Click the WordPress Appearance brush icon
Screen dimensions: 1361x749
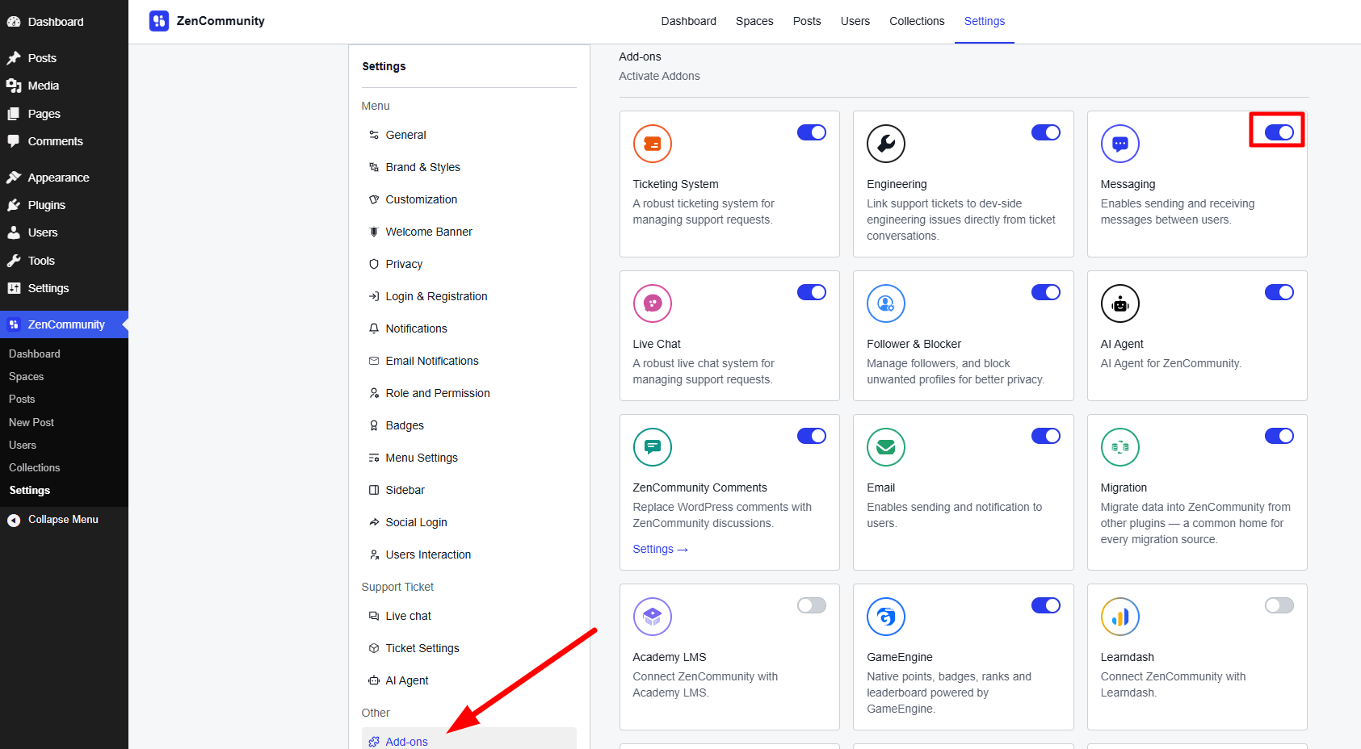(x=14, y=178)
